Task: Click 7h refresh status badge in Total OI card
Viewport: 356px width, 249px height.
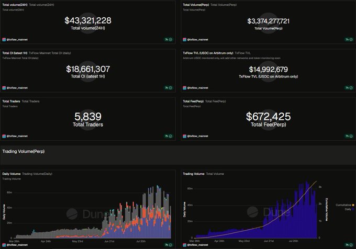Action: (x=169, y=88)
